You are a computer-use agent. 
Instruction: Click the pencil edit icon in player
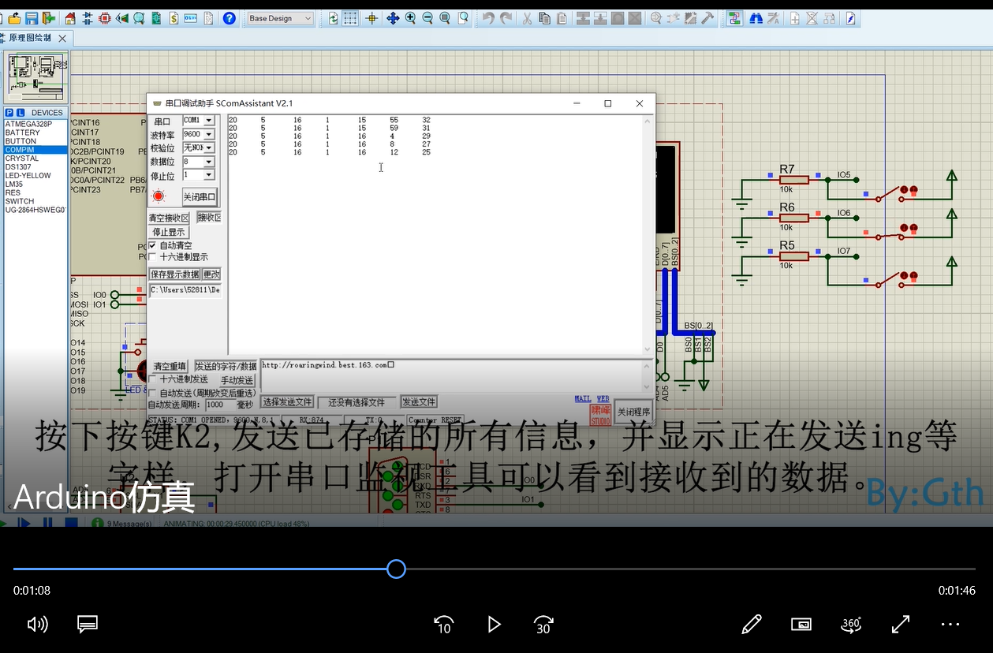[x=752, y=625]
